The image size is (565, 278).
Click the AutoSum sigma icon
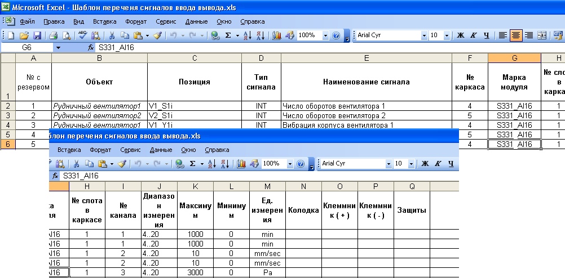tap(228, 35)
